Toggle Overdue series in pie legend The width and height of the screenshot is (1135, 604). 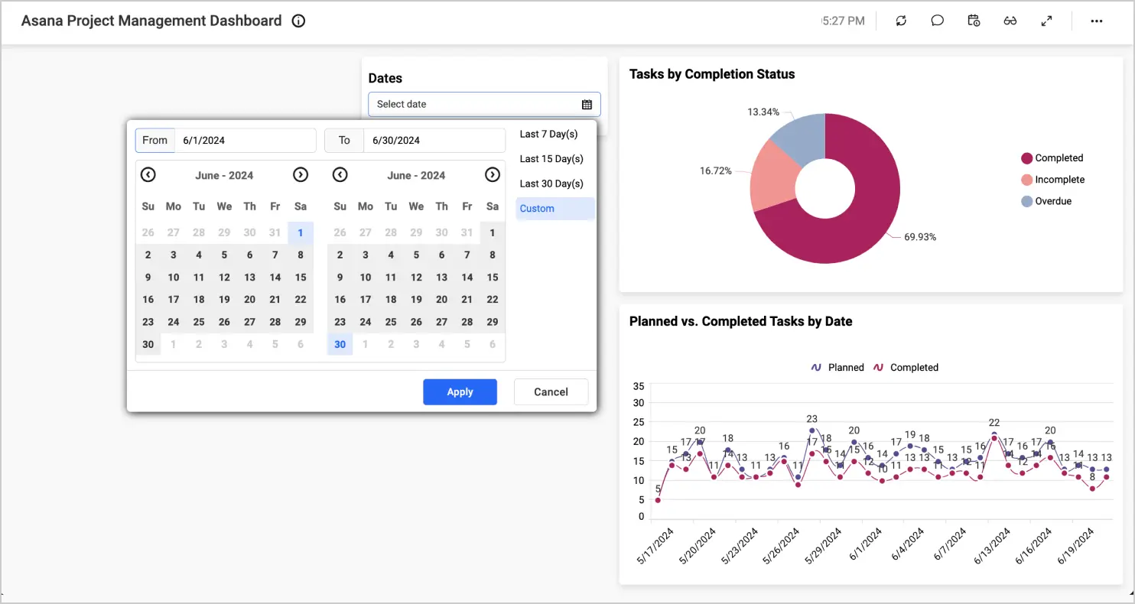(1052, 201)
